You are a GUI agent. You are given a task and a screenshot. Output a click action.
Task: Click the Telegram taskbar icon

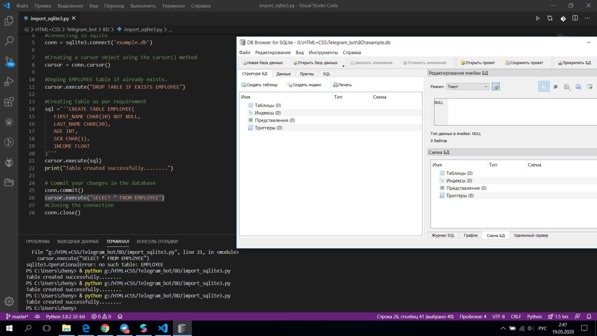[x=125, y=329]
